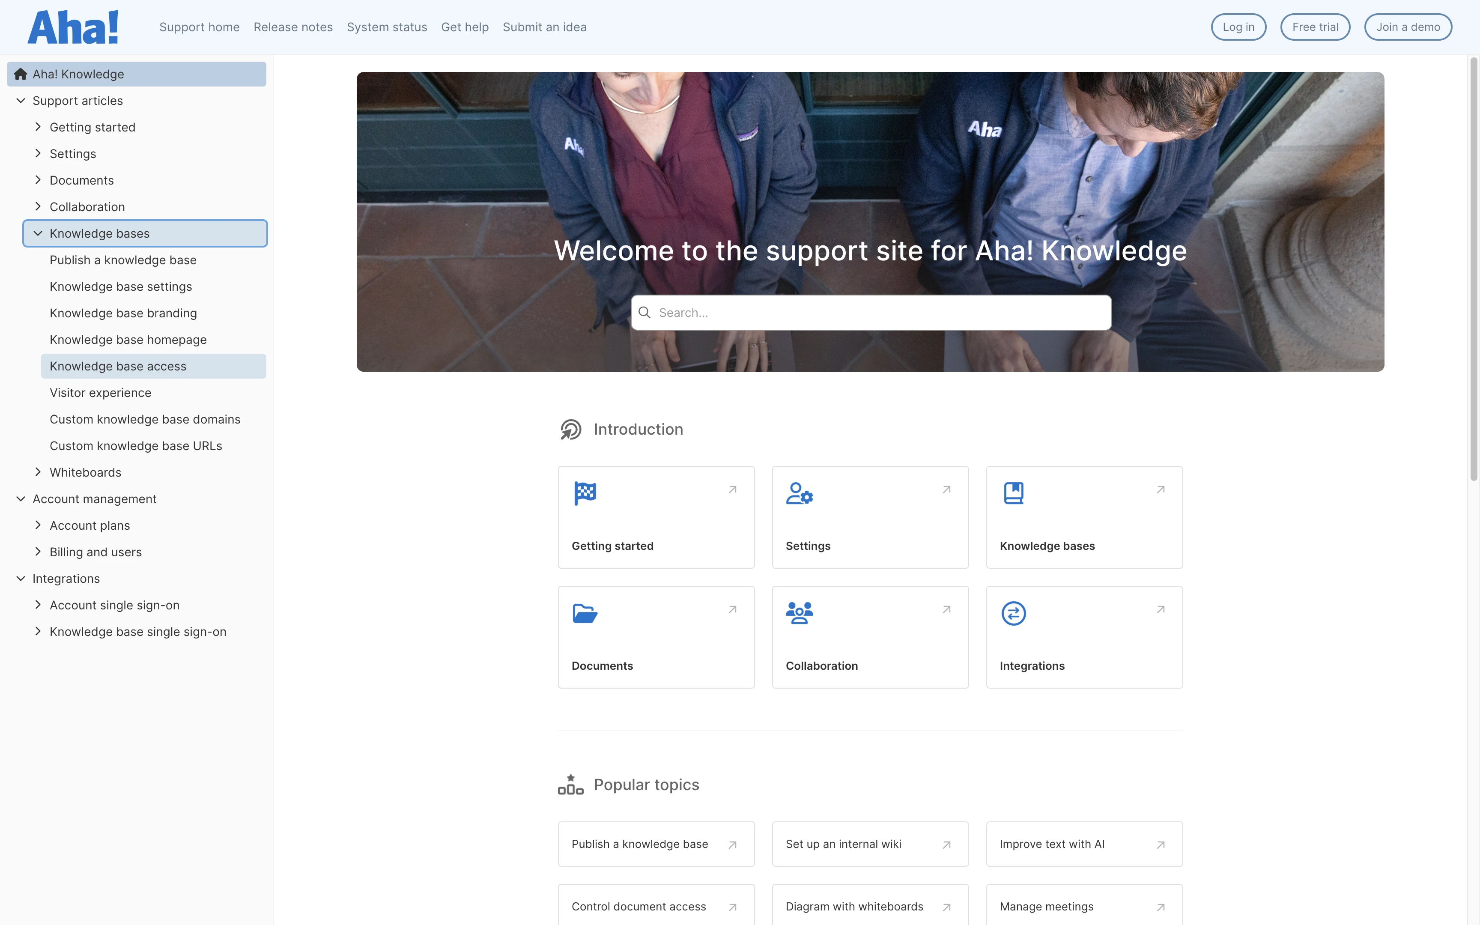Screen dimensions: 1480x925
Task: Click the open folder Documents card icon
Action: [x=585, y=613]
